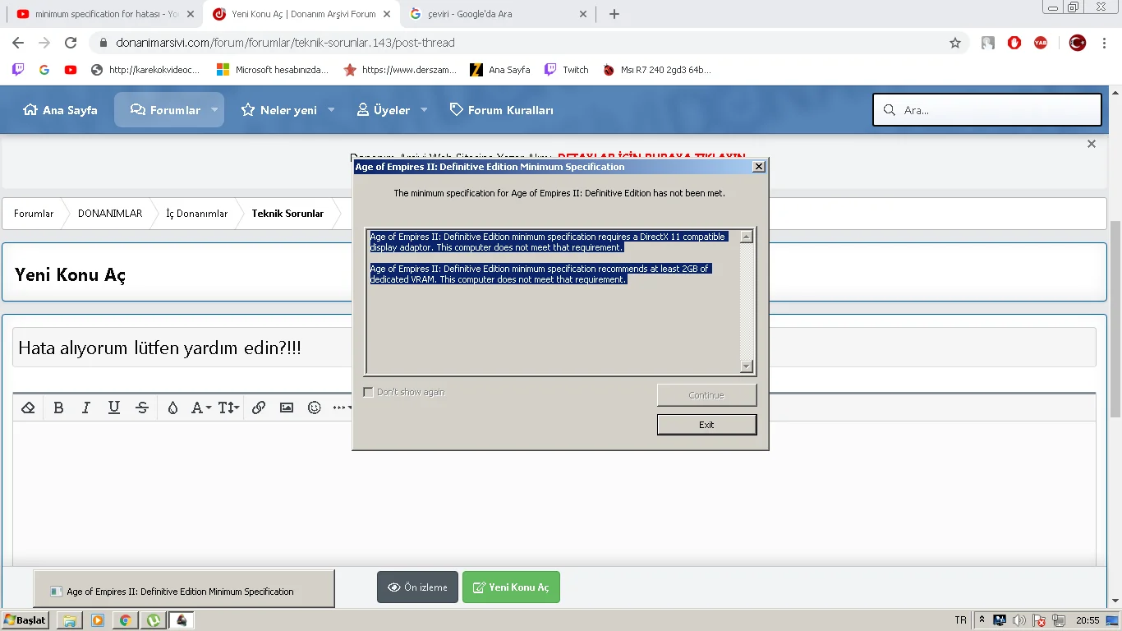Screen dimensions: 1122x631
Task: Open the Twitch labeled bookmark
Action: tap(567, 70)
